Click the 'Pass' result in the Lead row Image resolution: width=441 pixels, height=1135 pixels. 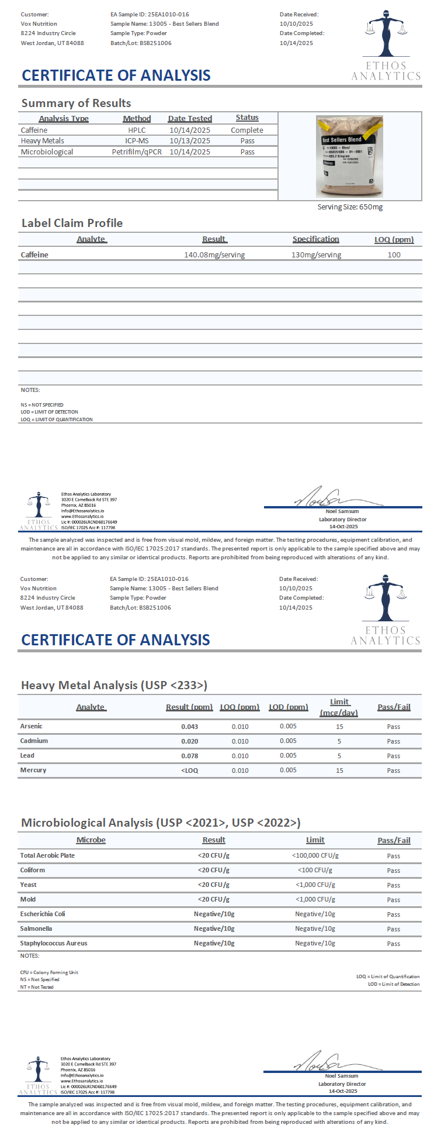pyautogui.click(x=394, y=756)
